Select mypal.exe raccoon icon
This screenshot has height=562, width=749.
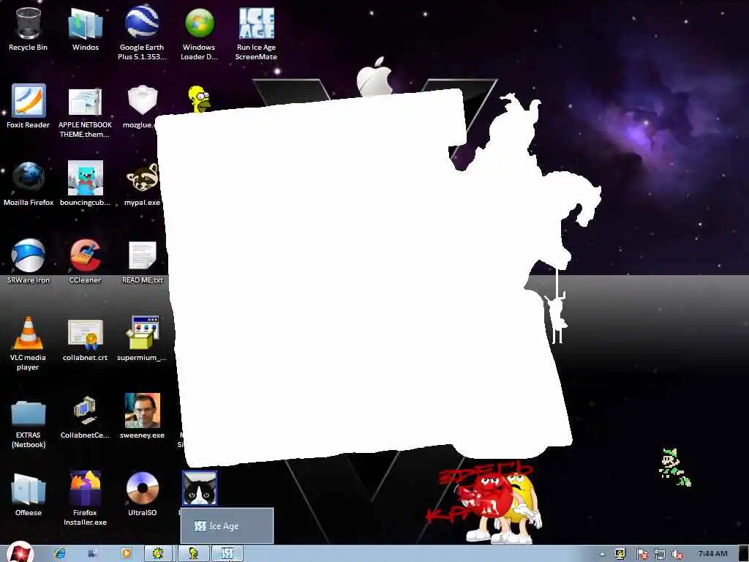[x=142, y=184]
